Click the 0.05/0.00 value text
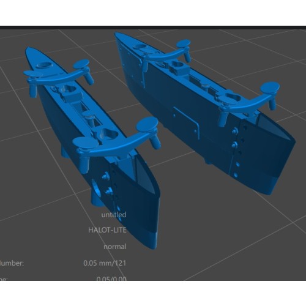Image resolution: width=306 pixels, height=306 pixels. (x=111, y=278)
